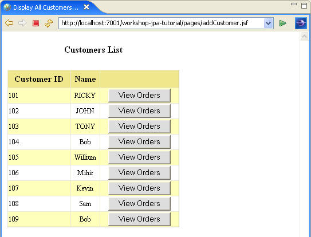Screen dimensions: 311x237
Task: Click the green Go arrow button
Action: [x=282, y=23]
